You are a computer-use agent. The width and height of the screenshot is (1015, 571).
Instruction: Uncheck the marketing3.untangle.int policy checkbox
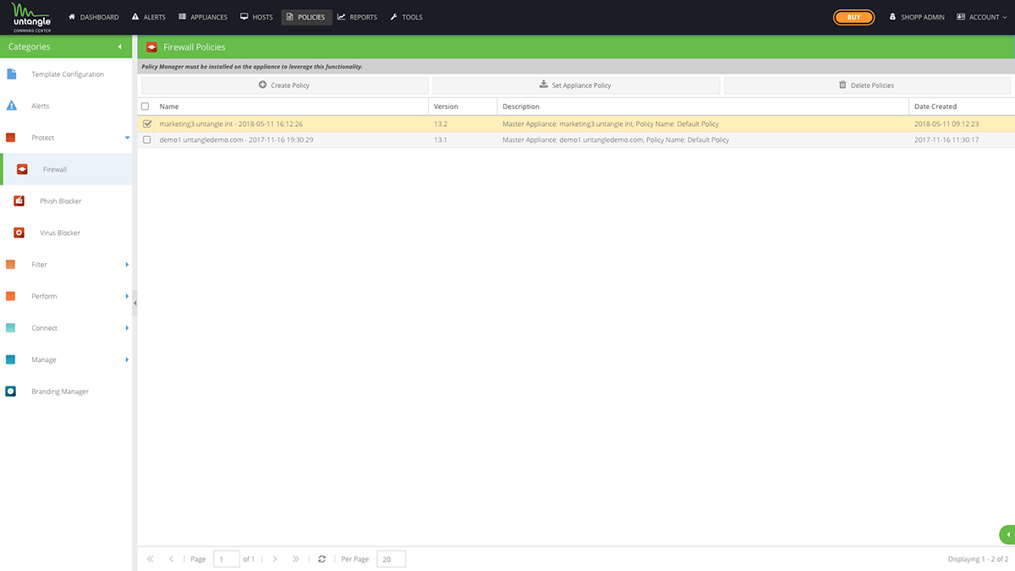coord(147,124)
